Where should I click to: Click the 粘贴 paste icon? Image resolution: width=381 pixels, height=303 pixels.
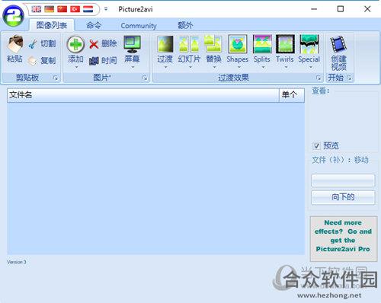click(x=14, y=43)
